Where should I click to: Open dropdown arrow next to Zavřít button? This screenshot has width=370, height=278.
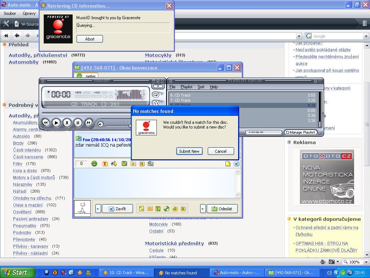pos(98,209)
